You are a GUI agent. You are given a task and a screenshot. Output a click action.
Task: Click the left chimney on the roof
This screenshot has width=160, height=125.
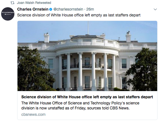47,38
